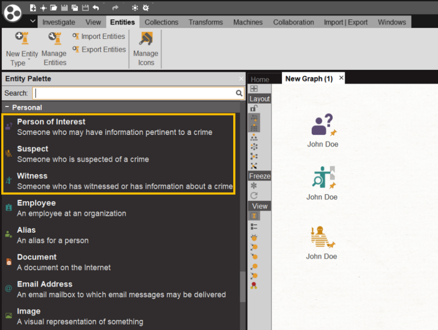Viewport: 438px width, 330px height.
Task: Select Document in the Entity Palette
Action: 121,262
